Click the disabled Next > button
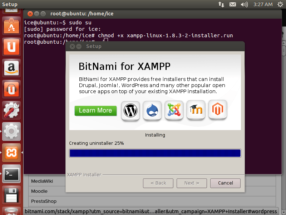286x215 pixels. [192, 183]
